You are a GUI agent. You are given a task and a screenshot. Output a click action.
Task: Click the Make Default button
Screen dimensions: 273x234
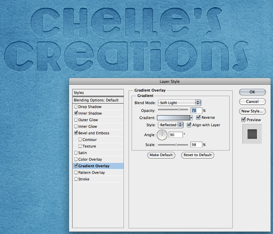(161, 155)
